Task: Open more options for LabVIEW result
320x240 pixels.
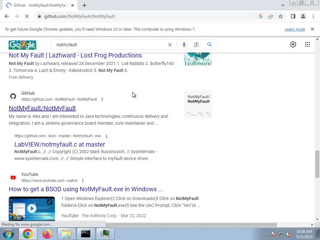Action: click(x=106, y=136)
